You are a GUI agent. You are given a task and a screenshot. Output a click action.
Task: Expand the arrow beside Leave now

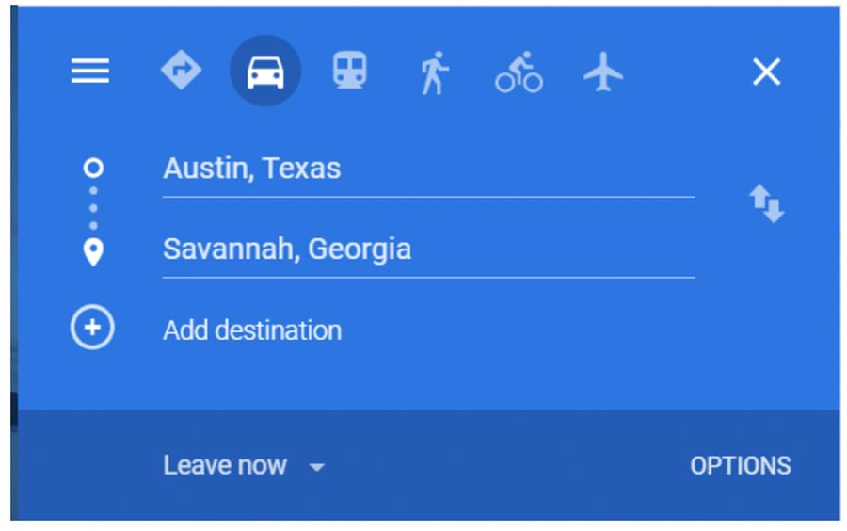317,467
